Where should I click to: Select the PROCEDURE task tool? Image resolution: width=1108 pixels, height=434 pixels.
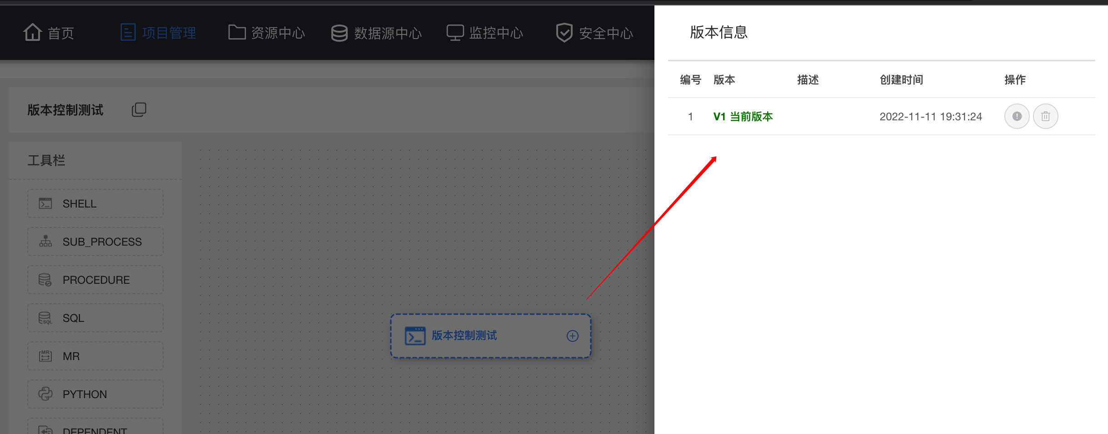(x=95, y=279)
